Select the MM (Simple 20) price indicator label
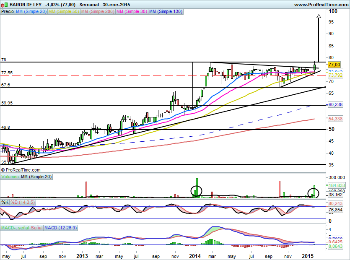This screenshot has width=350, height=260. tap(31, 12)
